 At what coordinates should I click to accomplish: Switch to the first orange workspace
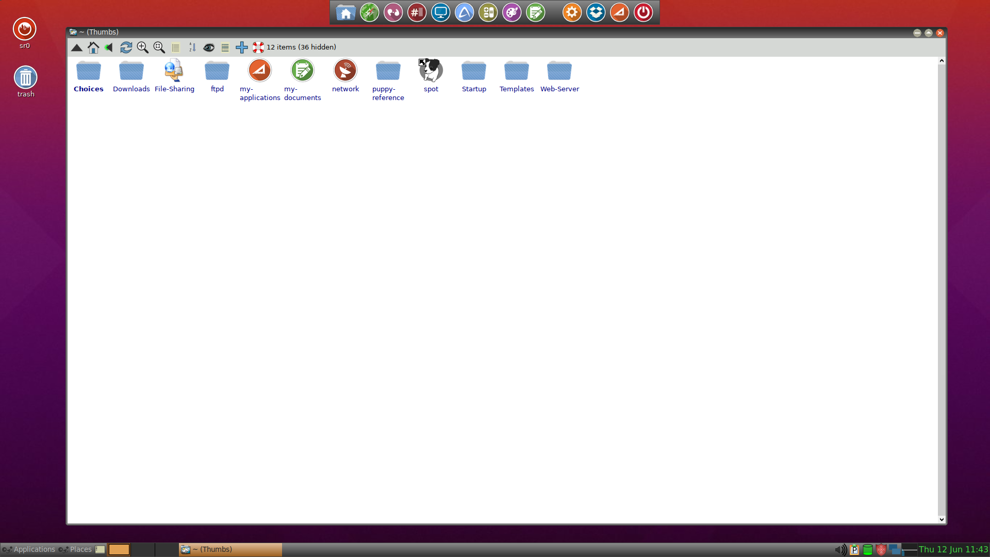(x=119, y=550)
